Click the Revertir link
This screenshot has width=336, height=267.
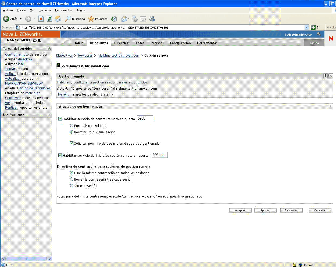click(65, 94)
